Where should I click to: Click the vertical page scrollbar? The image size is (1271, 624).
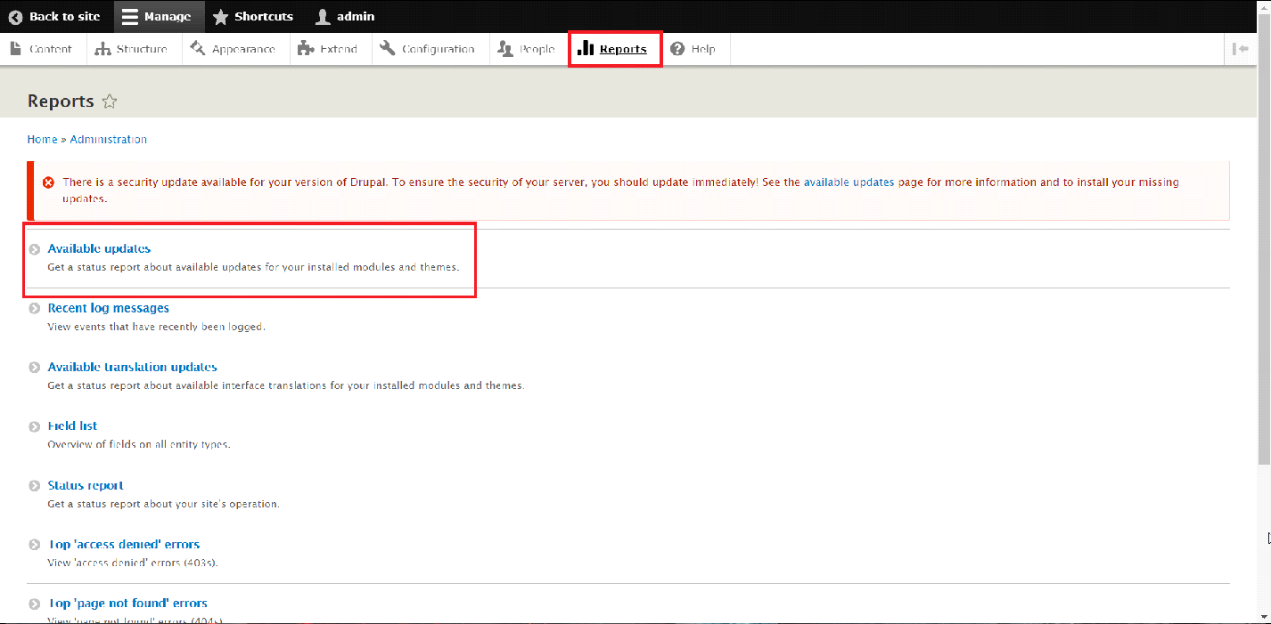pyautogui.click(x=1265, y=267)
